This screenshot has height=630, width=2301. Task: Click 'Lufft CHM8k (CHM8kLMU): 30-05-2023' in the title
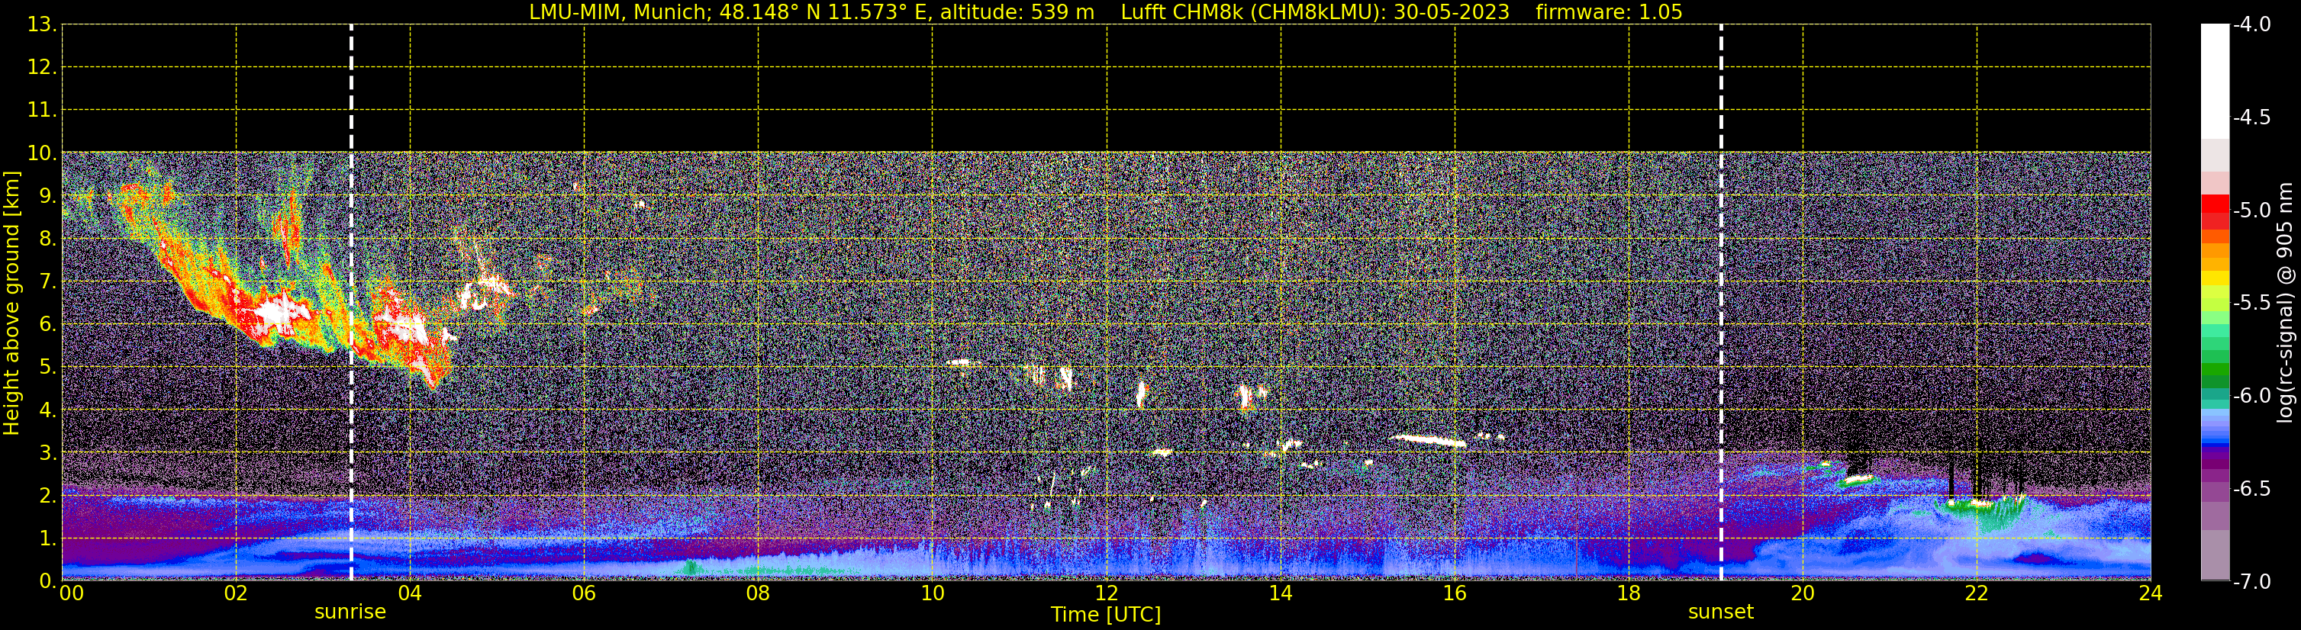[x=1315, y=12]
